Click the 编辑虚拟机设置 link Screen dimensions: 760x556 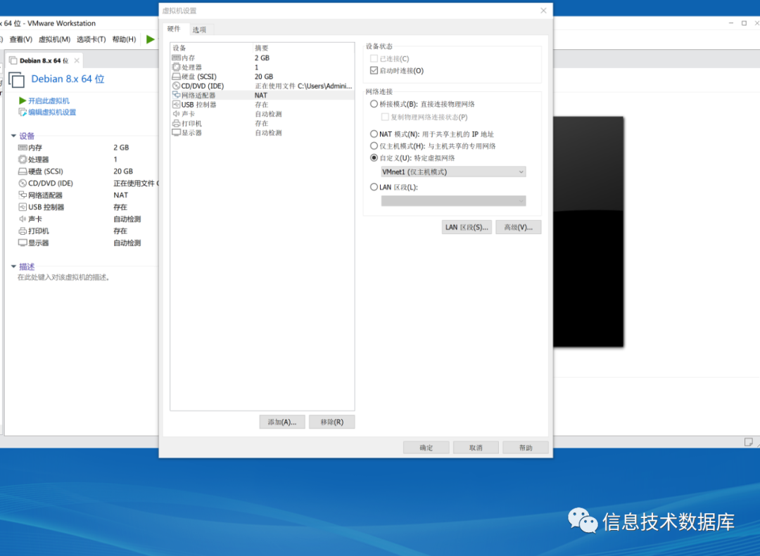click(52, 112)
